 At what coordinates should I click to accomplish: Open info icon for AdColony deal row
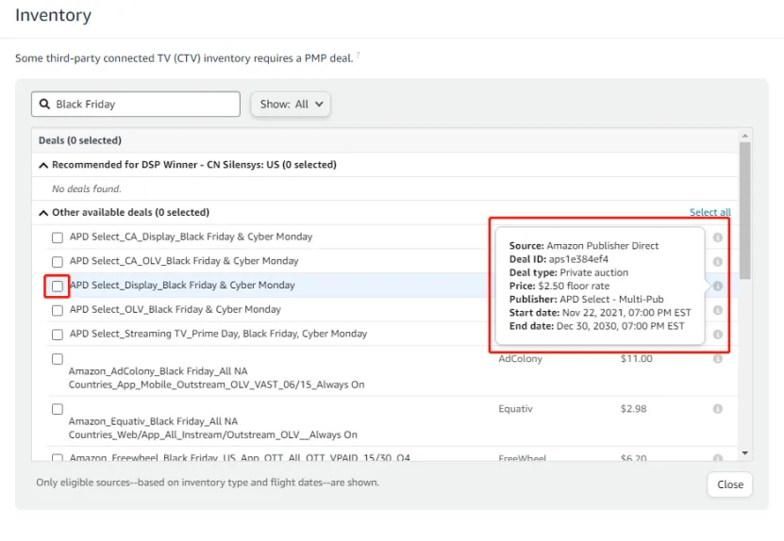[x=718, y=359]
